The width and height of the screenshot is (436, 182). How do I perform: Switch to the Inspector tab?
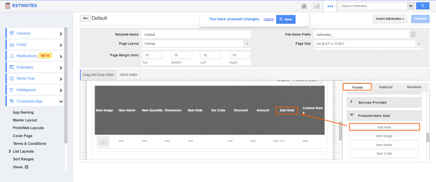click(x=385, y=87)
